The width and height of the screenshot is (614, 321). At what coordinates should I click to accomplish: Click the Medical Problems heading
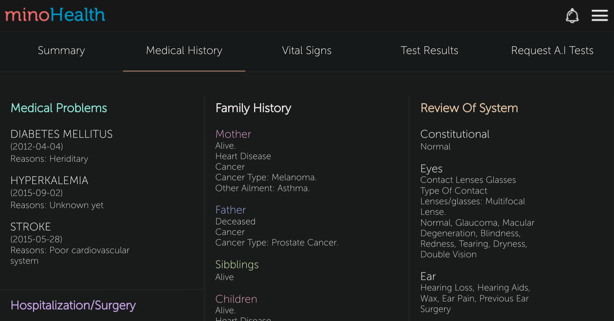click(59, 108)
